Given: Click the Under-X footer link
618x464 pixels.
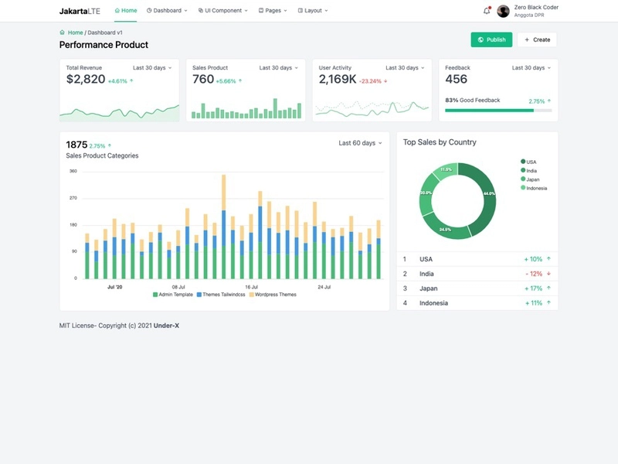Looking at the screenshot, I should point(166,326).
